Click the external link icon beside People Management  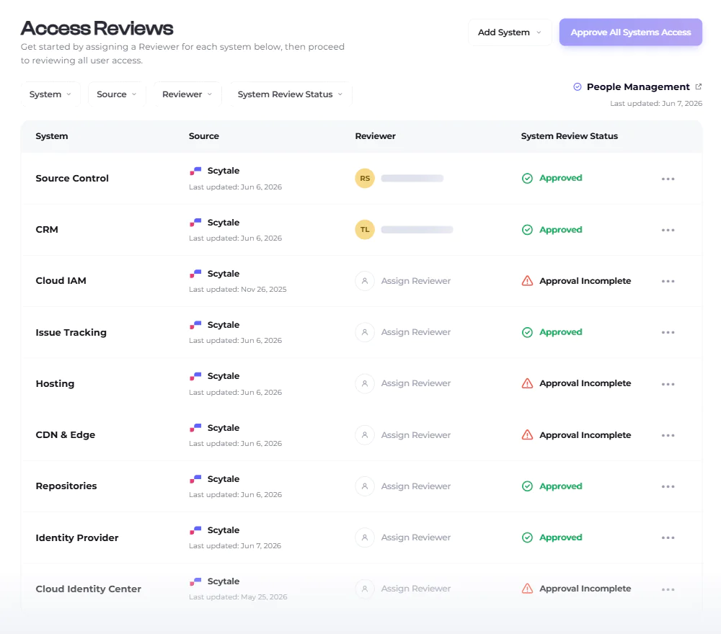click(x=698, y=86)
